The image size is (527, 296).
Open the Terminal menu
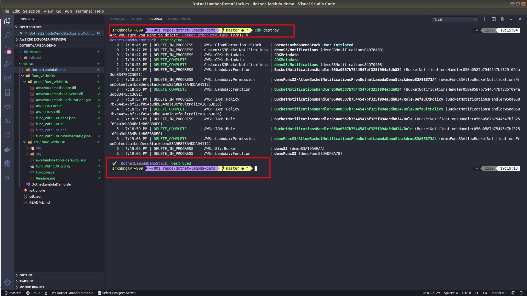coord(84,11)
